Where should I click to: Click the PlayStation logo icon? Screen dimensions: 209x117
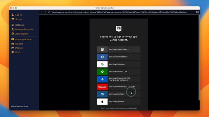[102, 79]
